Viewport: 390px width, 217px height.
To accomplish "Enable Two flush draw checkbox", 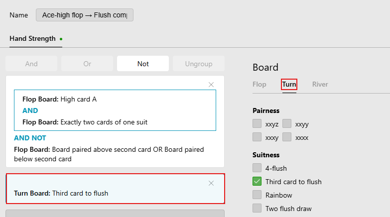I will click(257, 208).
